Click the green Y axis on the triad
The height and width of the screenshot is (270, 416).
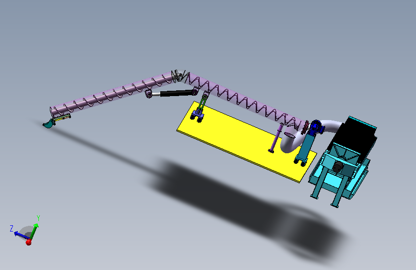(34, 231)
